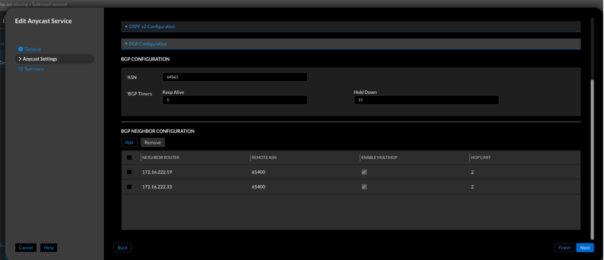Click the Keep Alive timer field
604x260 pixels.
[234, 100]
